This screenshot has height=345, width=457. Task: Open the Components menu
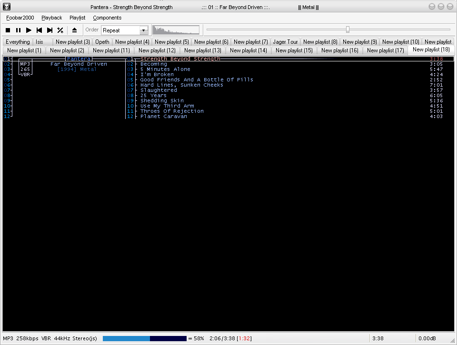pyautogui.click(x=107, y=18)
